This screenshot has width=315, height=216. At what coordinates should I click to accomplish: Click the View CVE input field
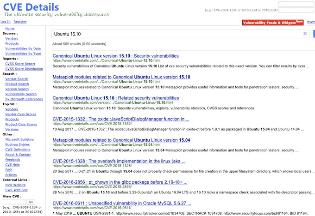14,202
